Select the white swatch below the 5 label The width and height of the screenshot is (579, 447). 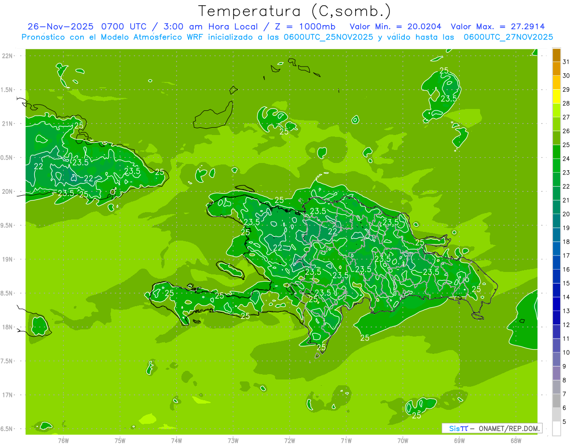pos(557,429)
